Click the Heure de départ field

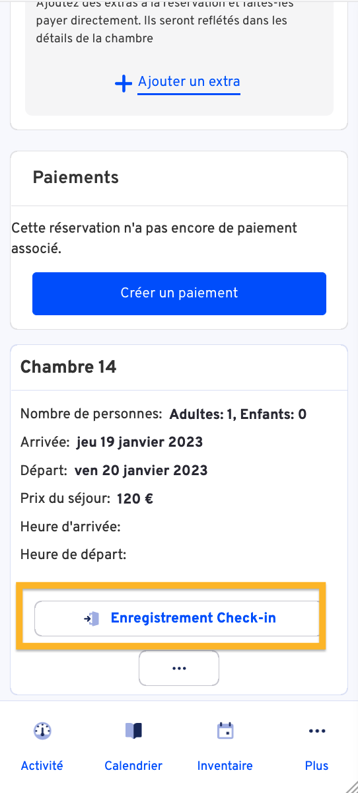pos(73,554)
